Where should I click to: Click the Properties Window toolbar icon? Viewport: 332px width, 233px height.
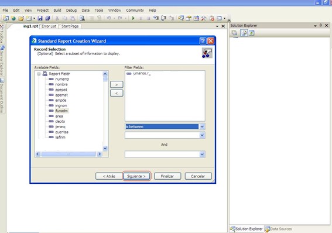189,18
